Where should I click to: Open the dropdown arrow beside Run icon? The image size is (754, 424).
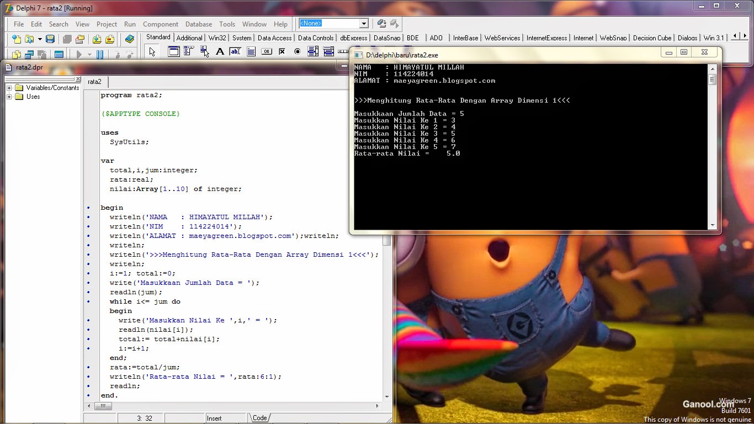[x=89, y=55]
